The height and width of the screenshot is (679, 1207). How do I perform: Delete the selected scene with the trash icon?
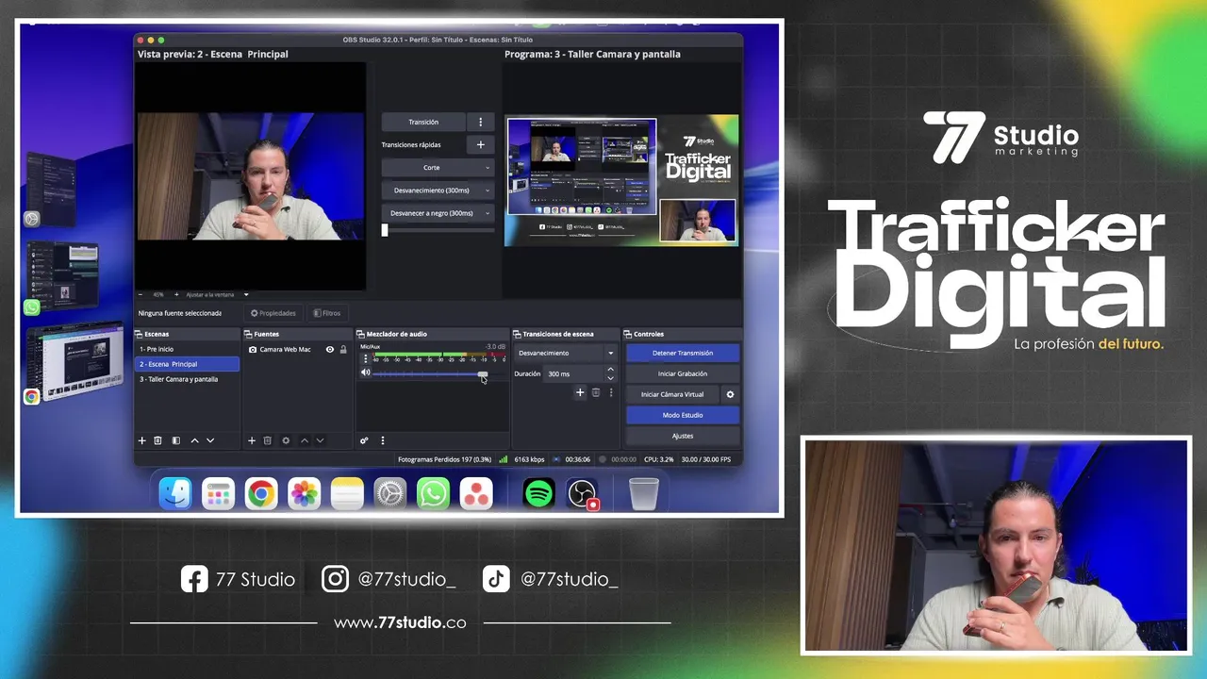click(x=157, y=440)
